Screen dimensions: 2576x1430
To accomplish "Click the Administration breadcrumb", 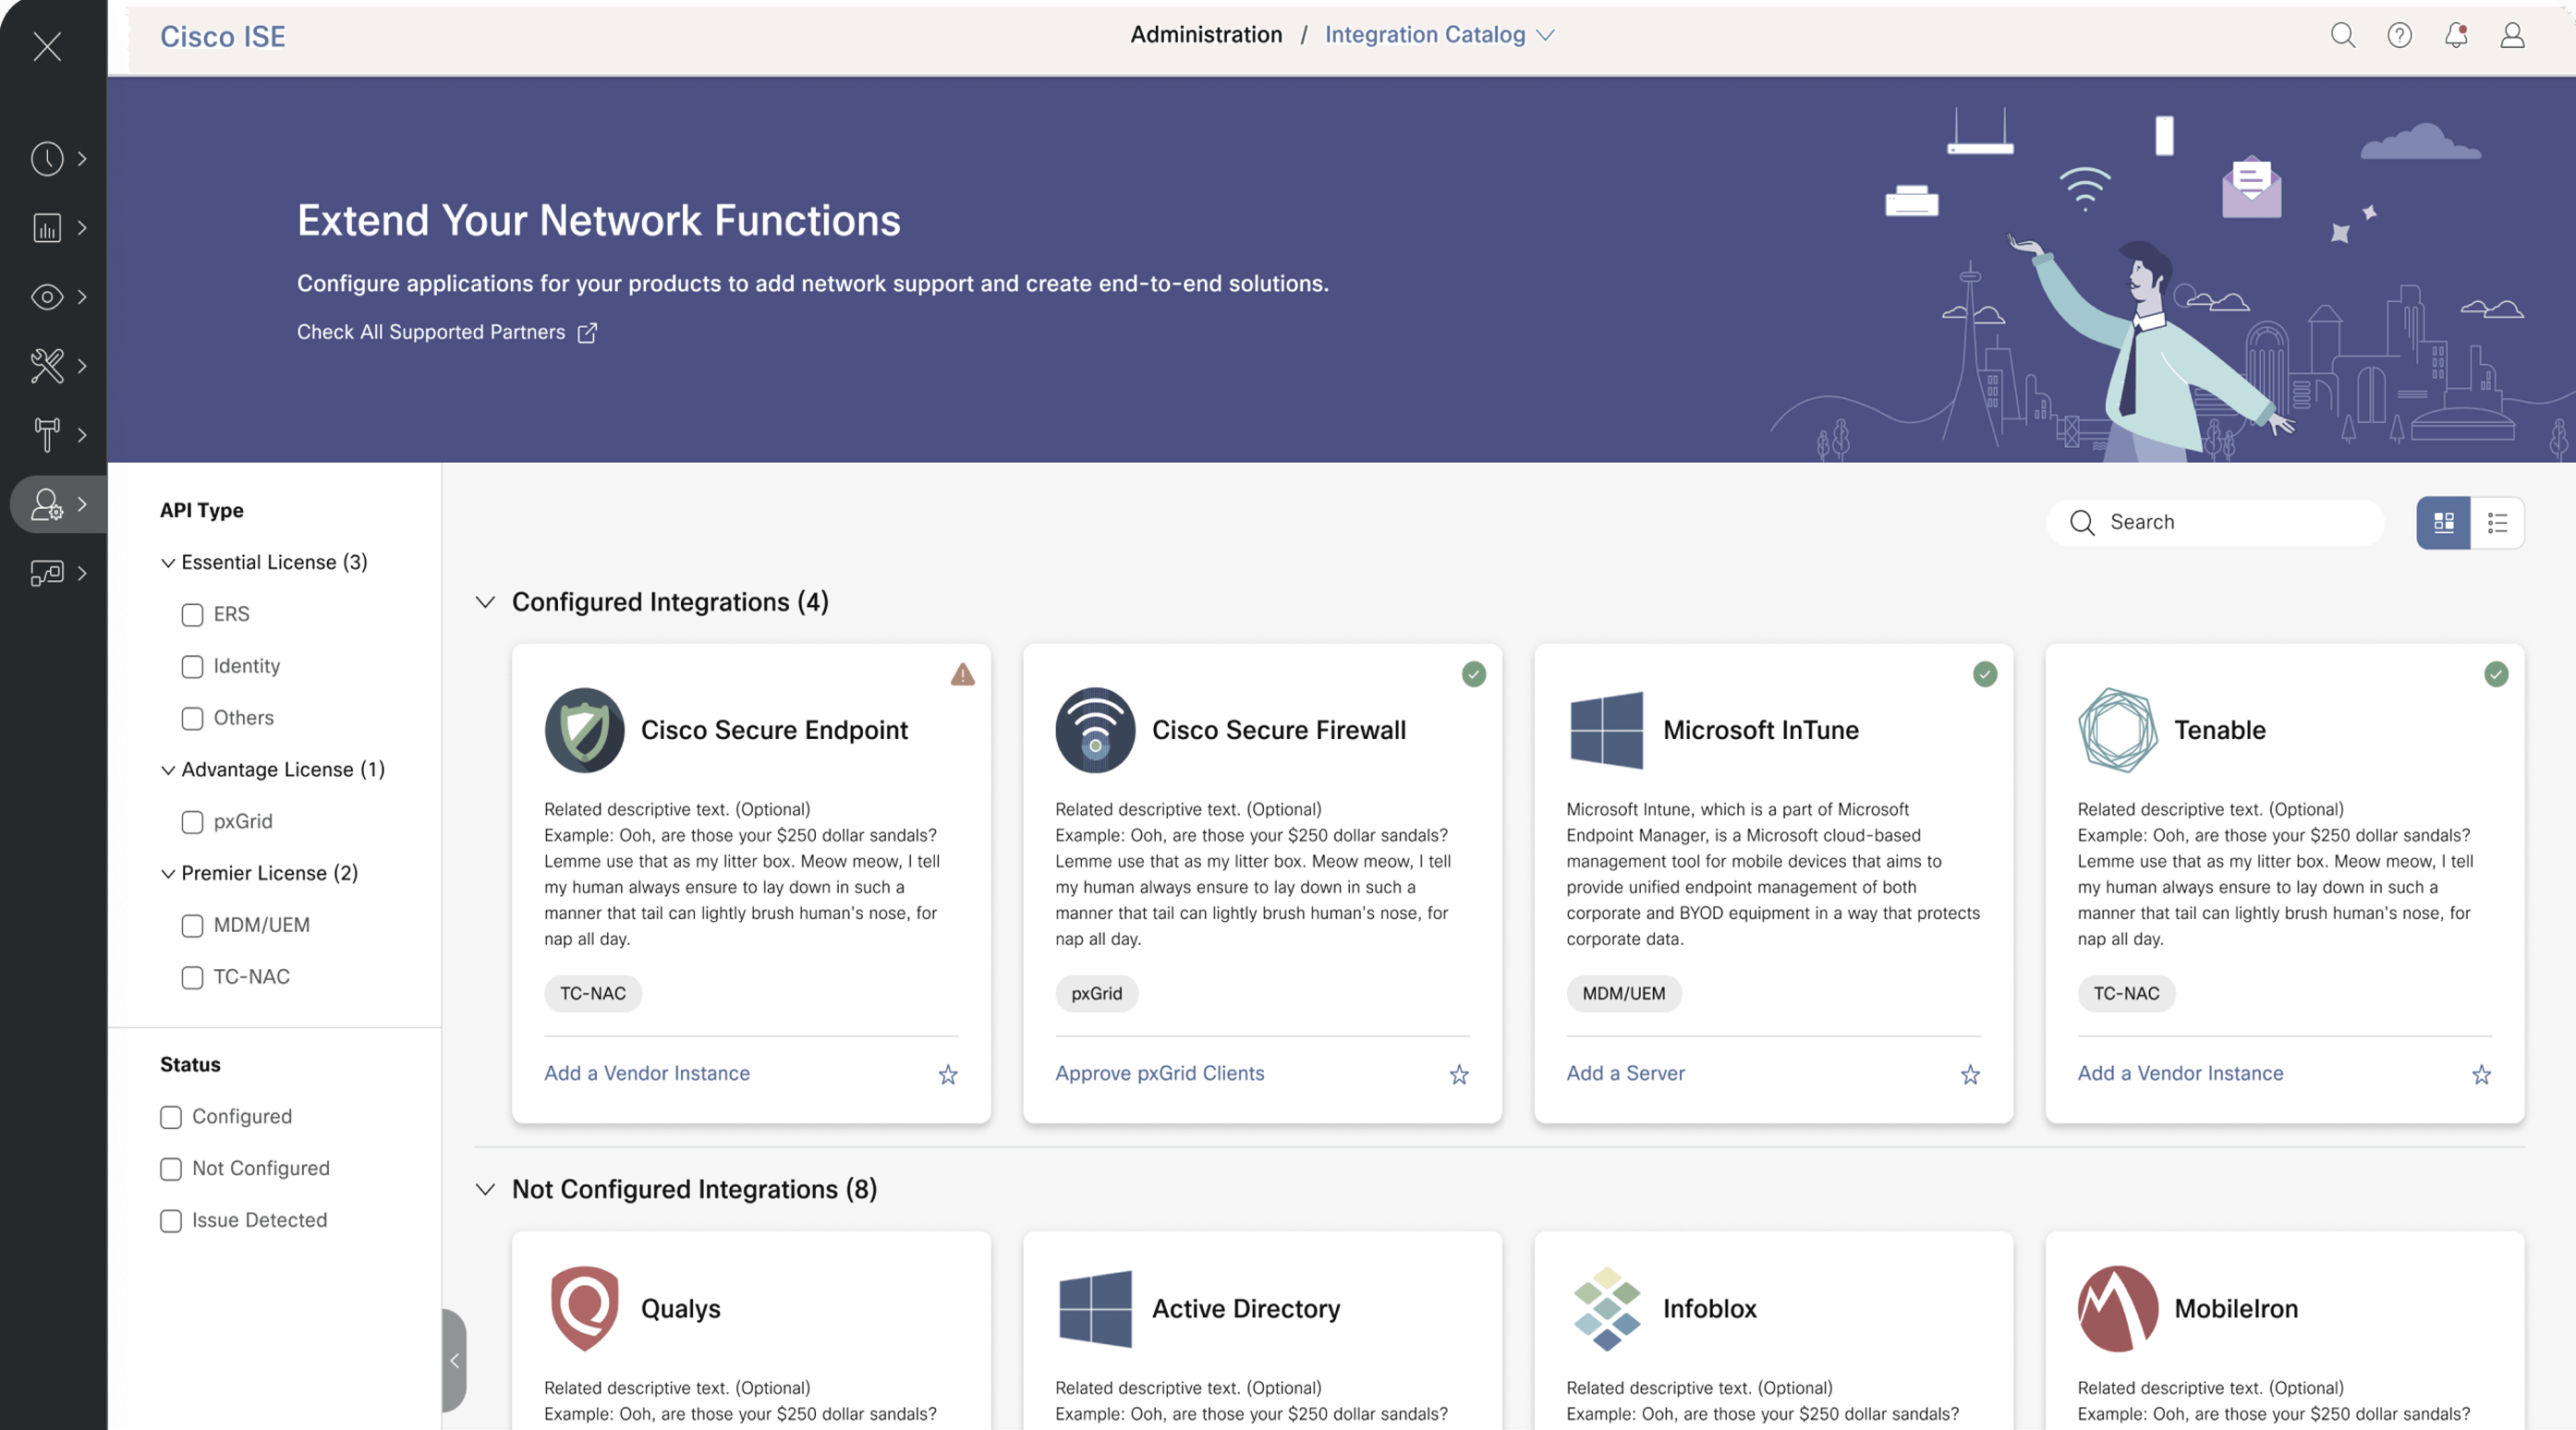I will [1206, 35].
